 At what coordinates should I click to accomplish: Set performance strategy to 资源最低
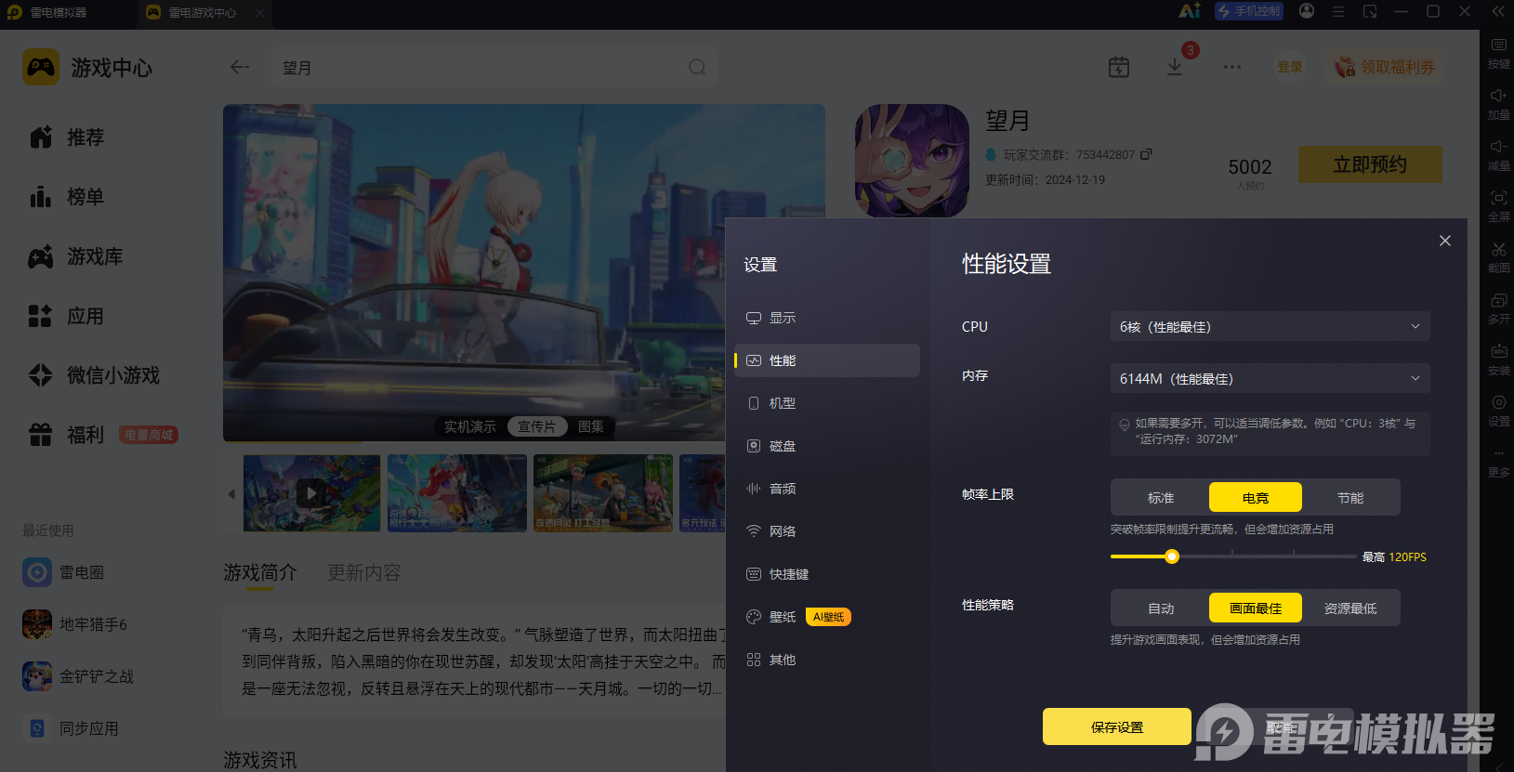tap(1350, 608)
